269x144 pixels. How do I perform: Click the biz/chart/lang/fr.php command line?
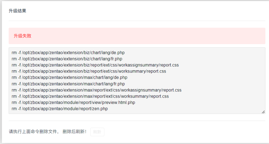pos(67,59)
